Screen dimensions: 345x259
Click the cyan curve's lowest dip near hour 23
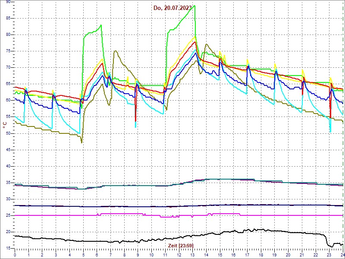tap(330, 131)
